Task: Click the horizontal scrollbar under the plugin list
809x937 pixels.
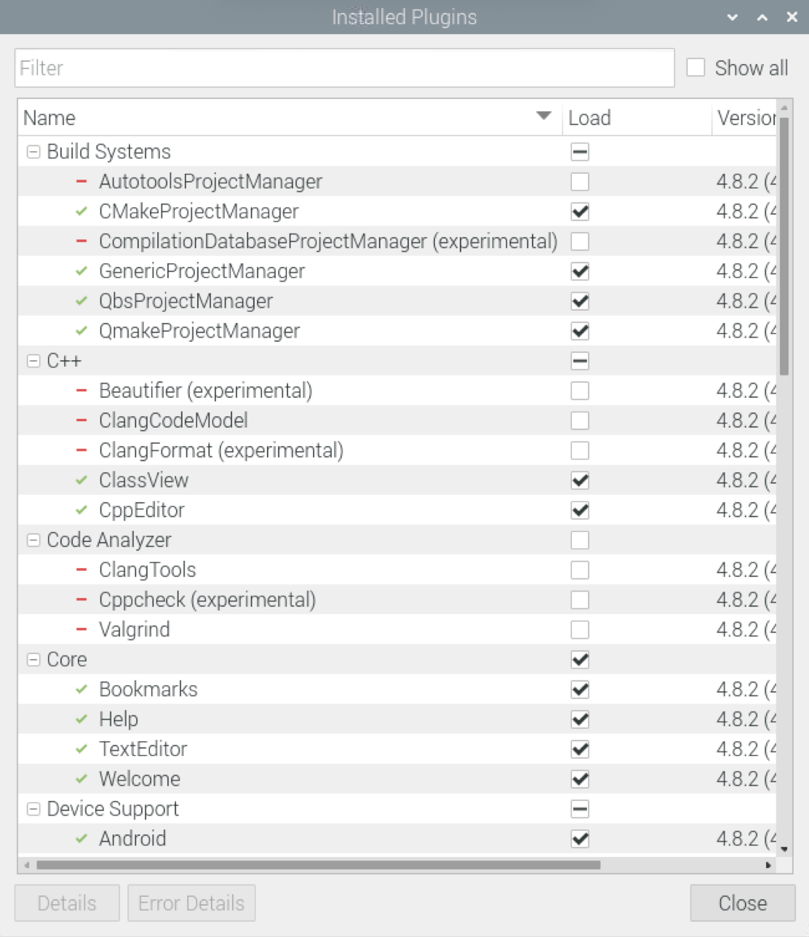Action: point(319,865)
